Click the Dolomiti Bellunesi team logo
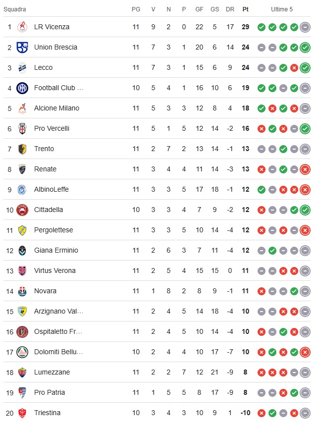Image resolution: width=317 pixels, height=429 pixels. (x=22, y=352)
